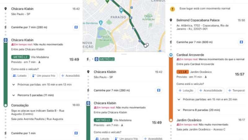Image resolution: width=248 pixels, height=140 pixels.
Task: Add Lotação feedback chip
Action: (x=186, y=91)
